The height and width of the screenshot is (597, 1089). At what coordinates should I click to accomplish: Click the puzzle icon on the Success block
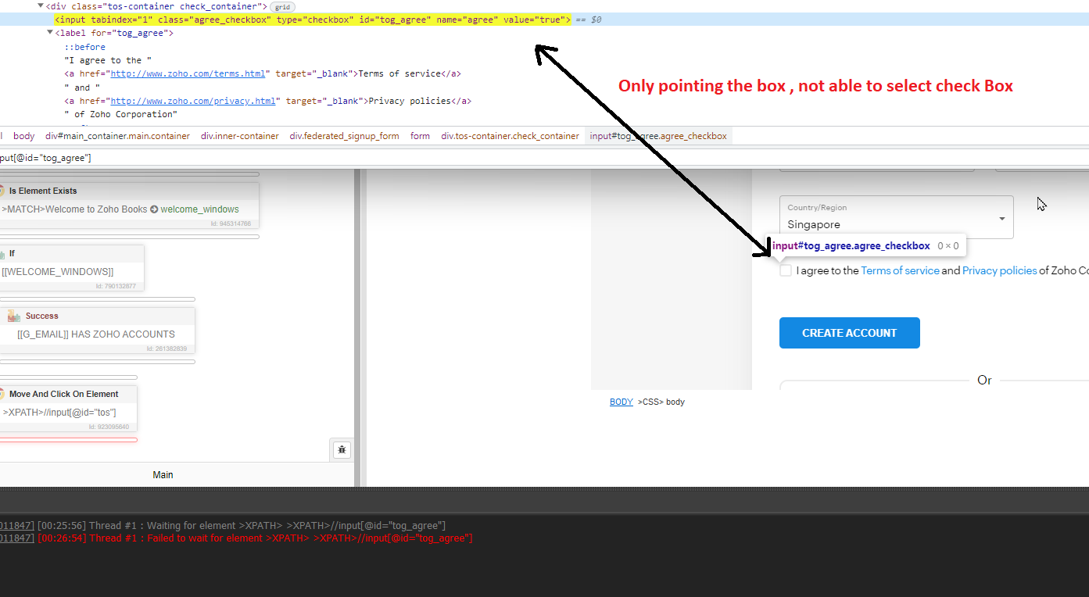13,315
